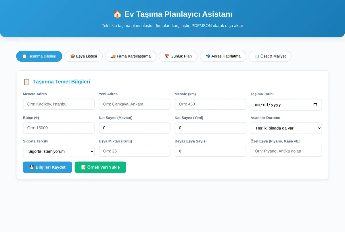Open the Eşya Listesi tab
The height and width of the screenshot is (232, 345).
(x=83, y=56)
